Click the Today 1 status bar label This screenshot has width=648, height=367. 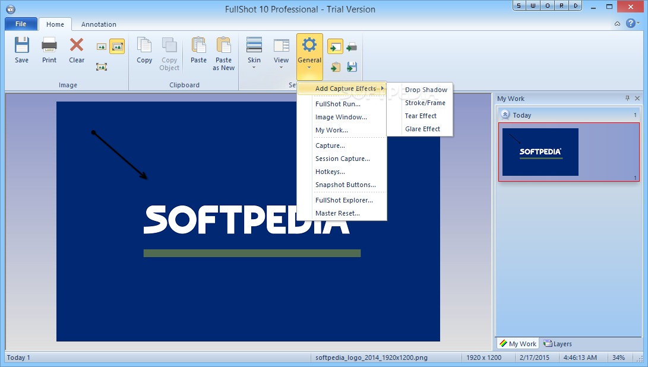pos(18,357)
